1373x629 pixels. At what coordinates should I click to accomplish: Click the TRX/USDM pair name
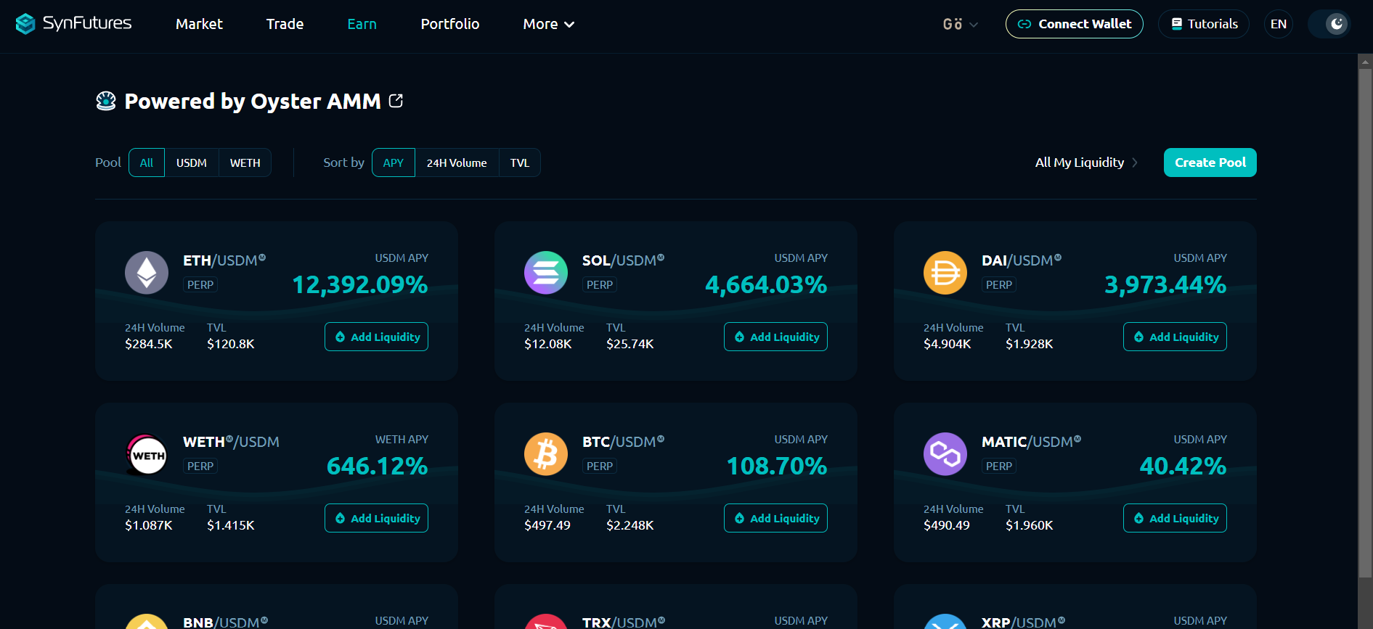coord(624,622)
